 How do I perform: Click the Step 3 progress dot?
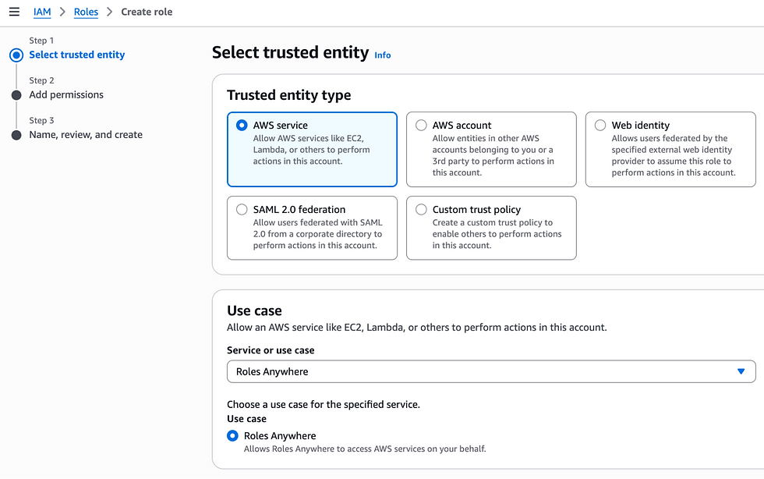point(16,135)
